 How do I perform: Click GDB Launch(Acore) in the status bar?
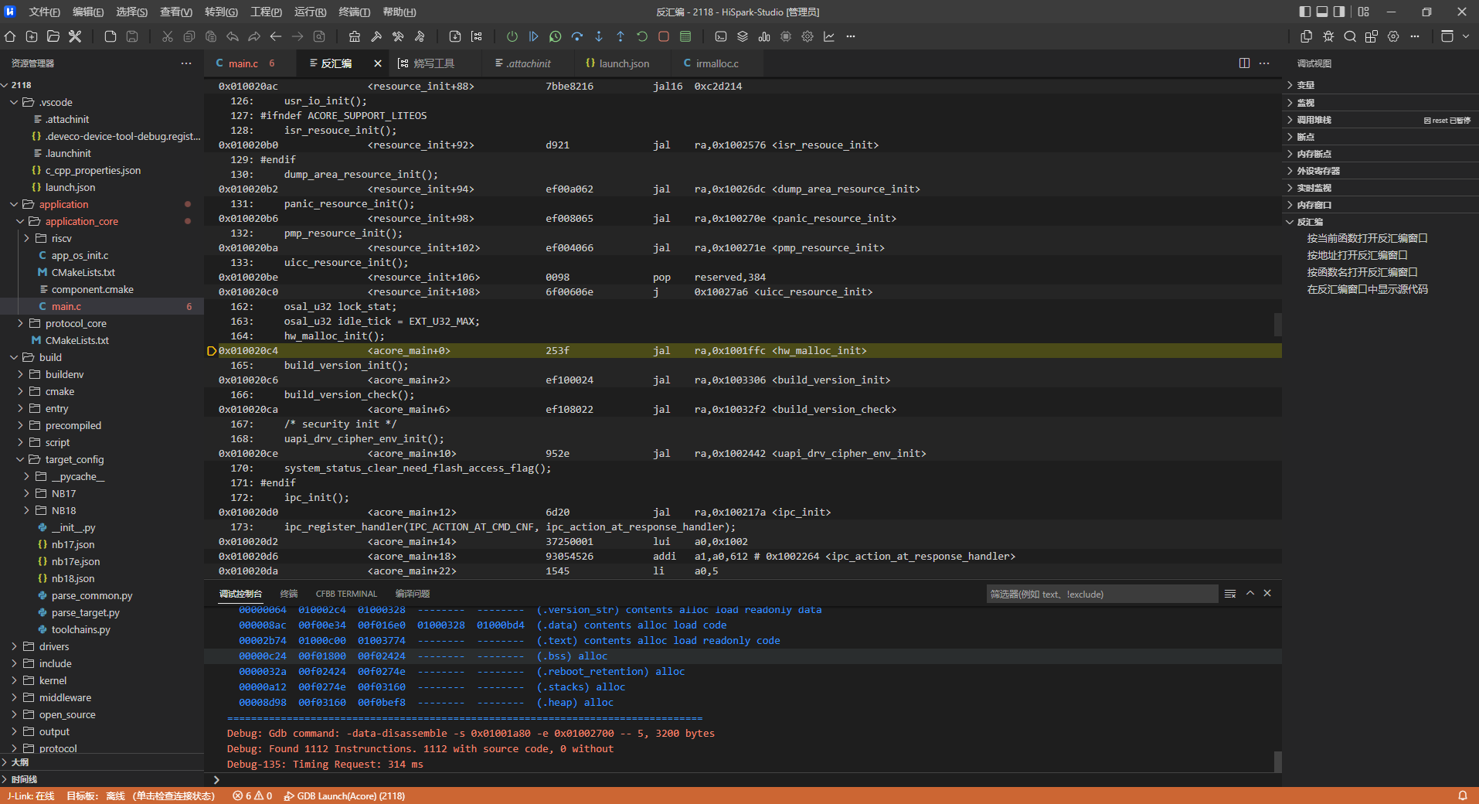click(345, 795)
